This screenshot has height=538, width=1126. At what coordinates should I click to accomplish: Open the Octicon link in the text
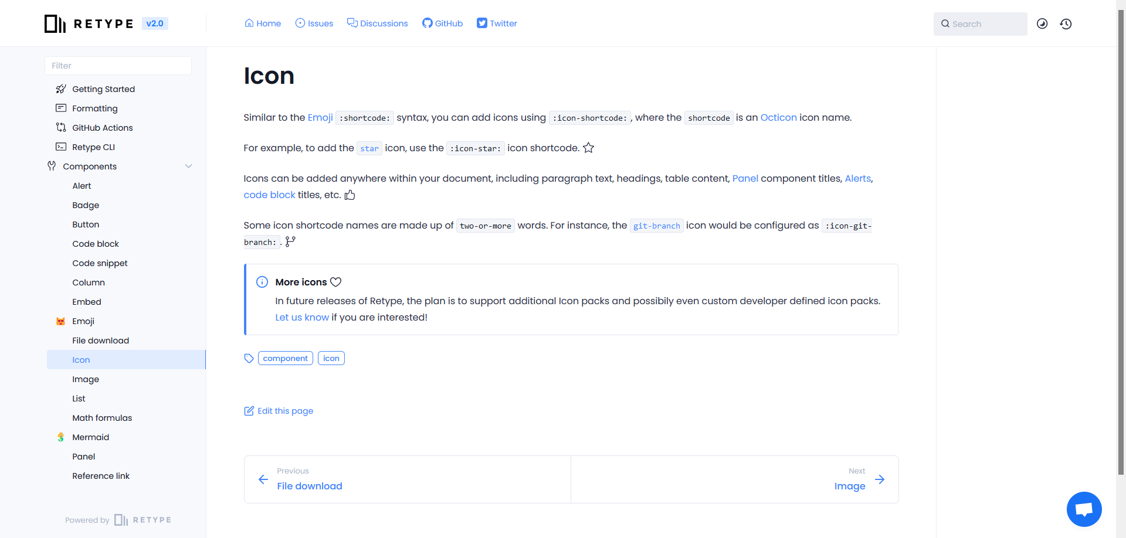(x=778, y=117)
